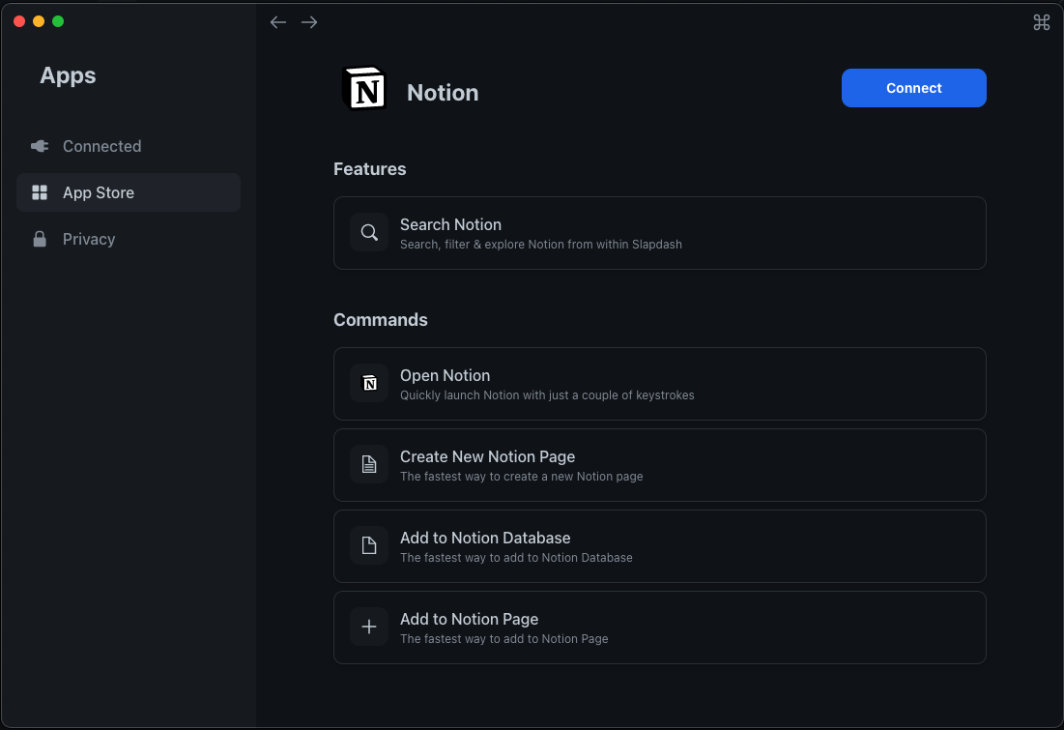1064x730 pixels.
Task: Click 'fastest way to create a new Notion page' text
Action: pyautogui.click(x=521, y=477)
